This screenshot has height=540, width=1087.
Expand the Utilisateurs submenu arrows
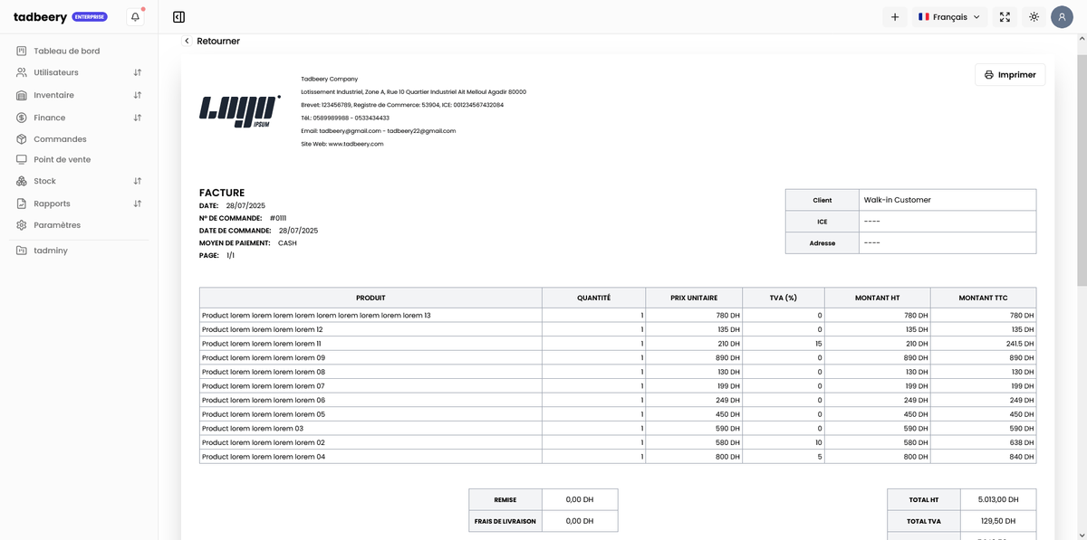(138, 72)
